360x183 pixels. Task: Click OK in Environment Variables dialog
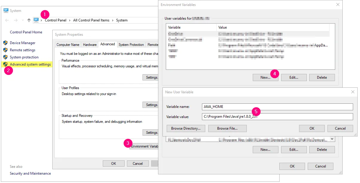point(292,166)
